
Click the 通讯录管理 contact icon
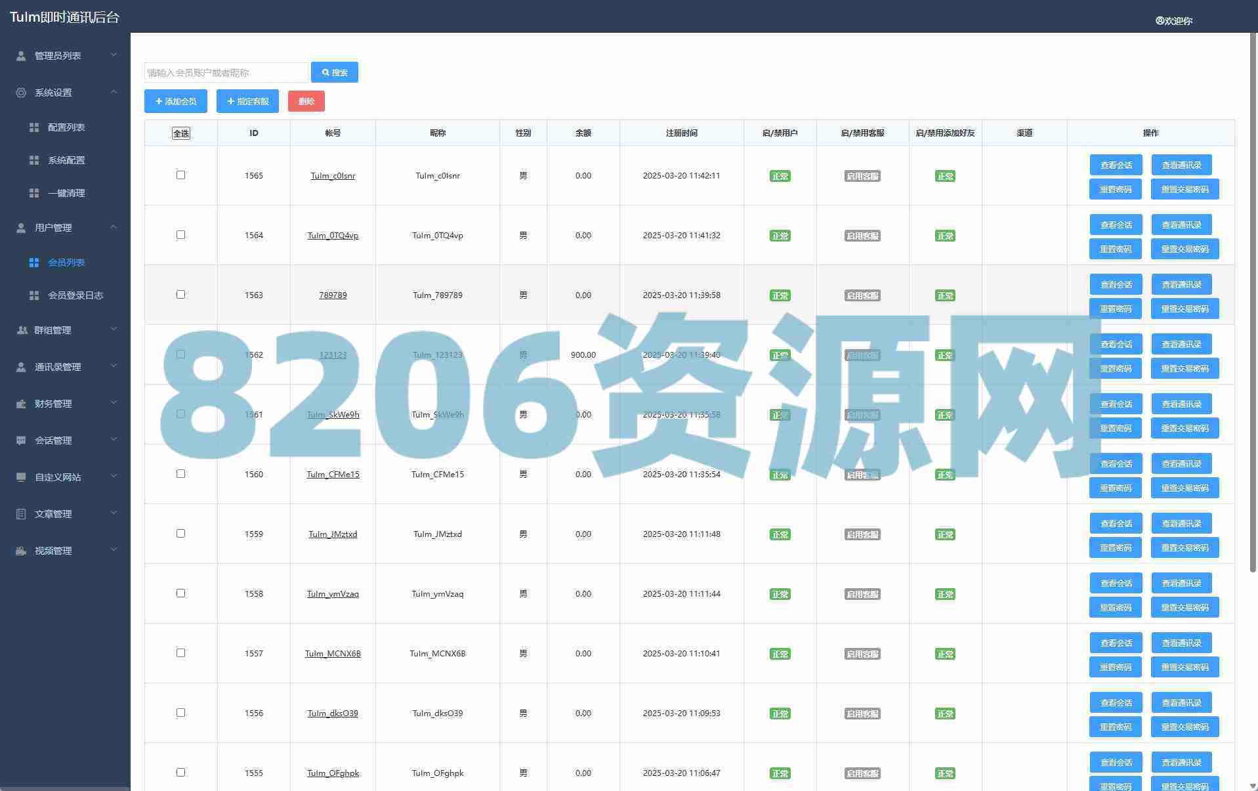tap(21, 367)
